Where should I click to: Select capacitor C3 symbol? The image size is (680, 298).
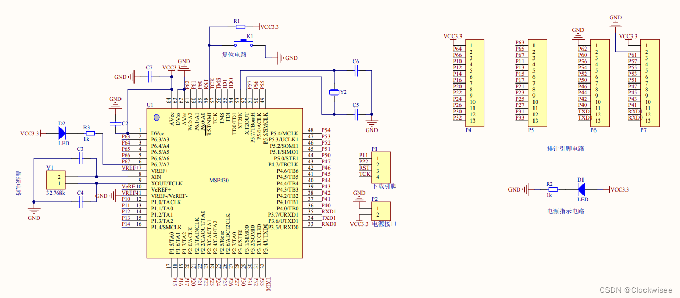[80, 159]
